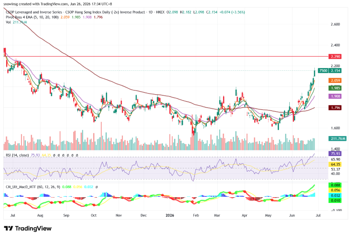Click the green 0.010 tag on MACD axis
This screenshot has width=351, height=236.
point(335,201)
